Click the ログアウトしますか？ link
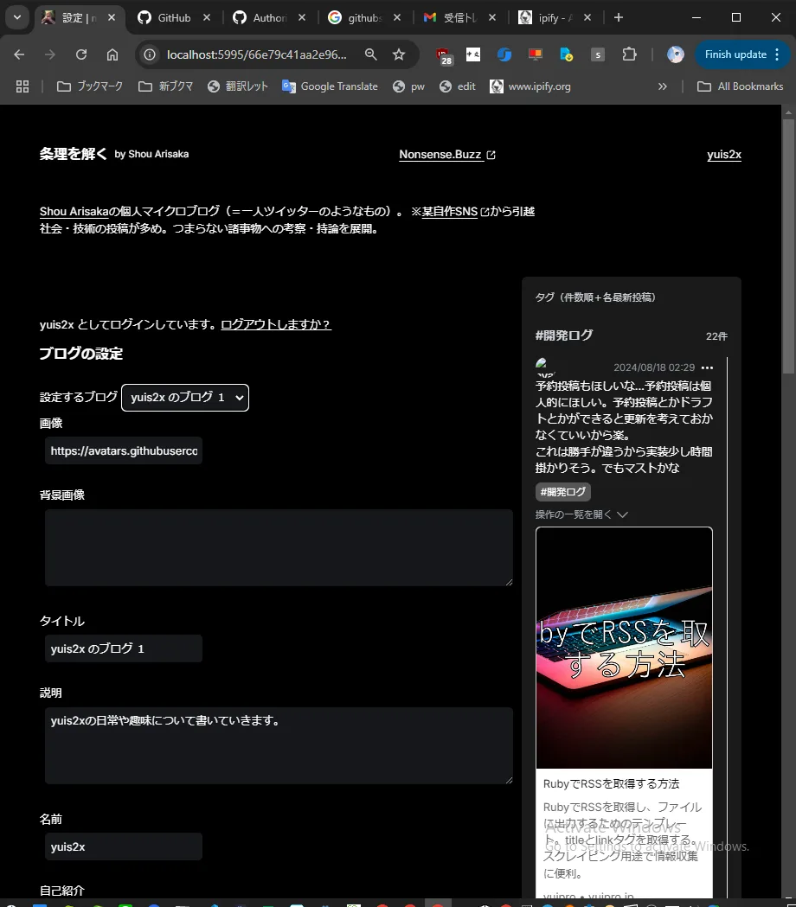Viewport: 796px width, 907px height. click(x=276, y=325)
